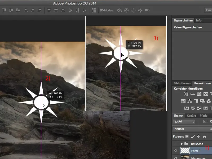
Task: Click the 3D video camera icon
Action: [x=147, y=10]
